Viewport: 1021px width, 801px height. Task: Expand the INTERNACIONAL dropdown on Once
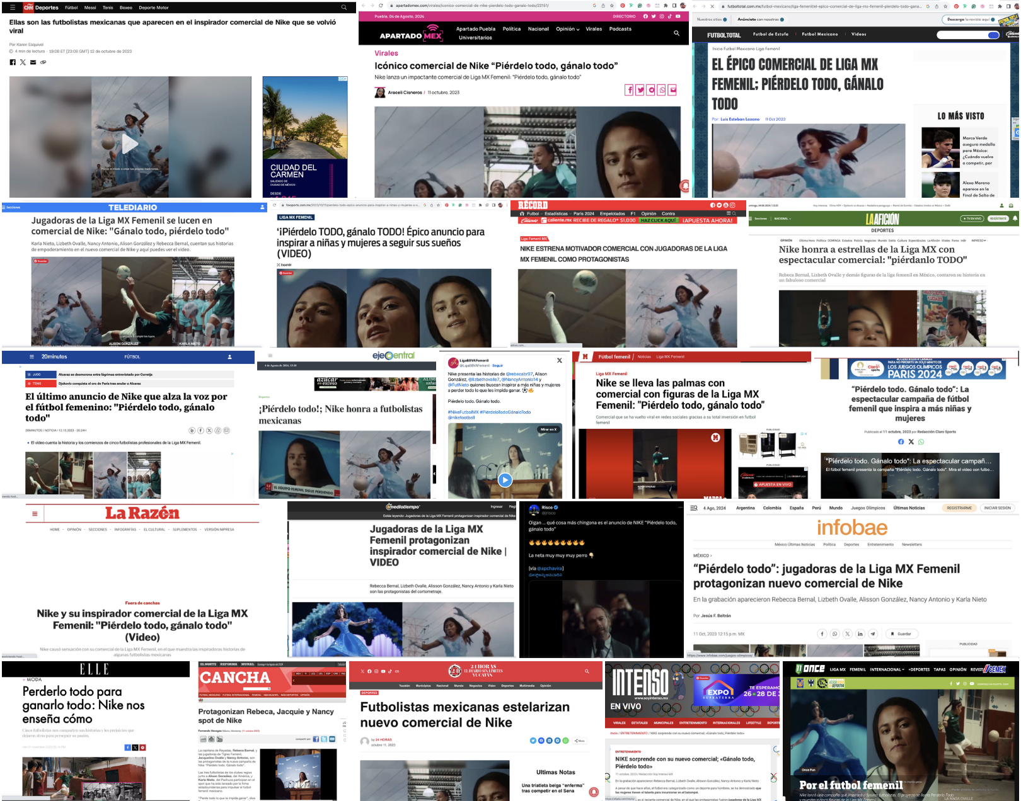click(x=887, y=669)
